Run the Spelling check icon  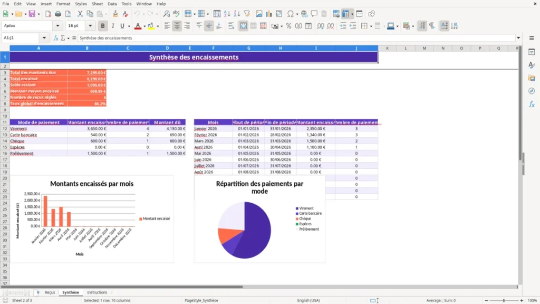click(x=176, y=14)
